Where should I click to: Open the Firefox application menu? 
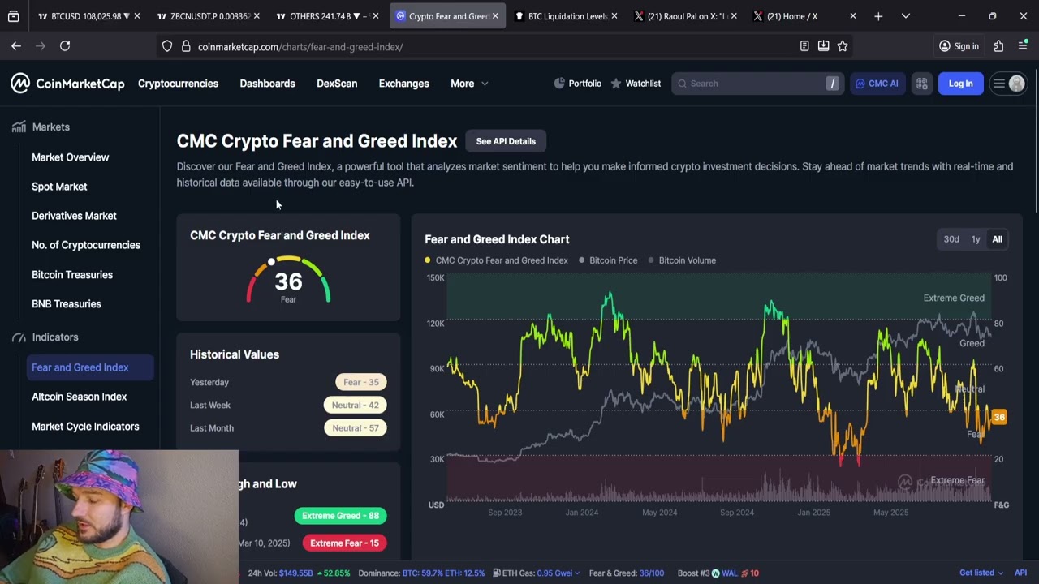click(x=1023, y=46)
